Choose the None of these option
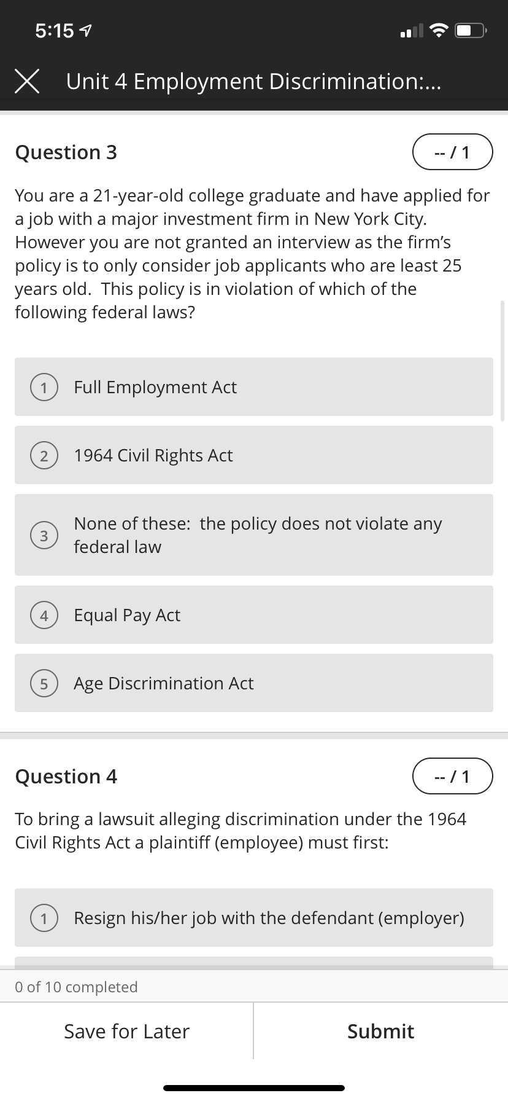 254,535
